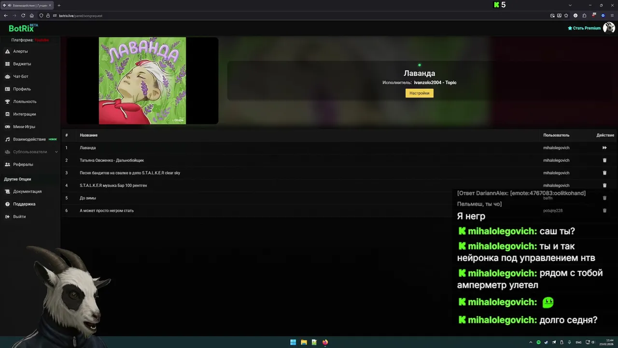
Task: Click the Название column header
Action: pyautogui.click(x=89, y=135)
